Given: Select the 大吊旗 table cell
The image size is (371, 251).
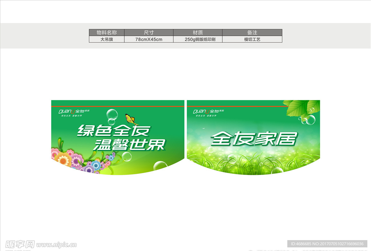Looking at the screenshot, I should coord(106,39).
